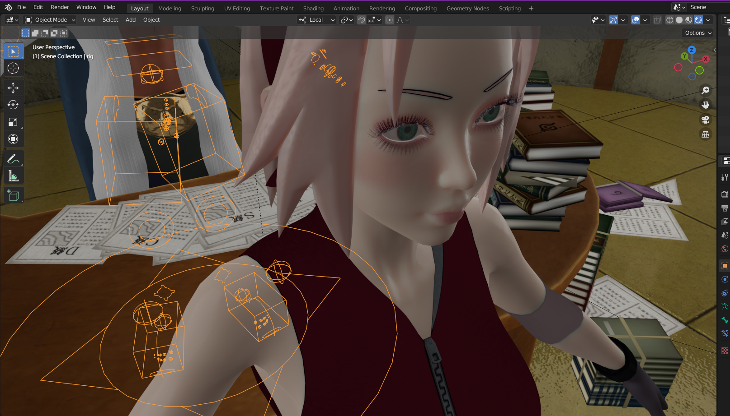
Task: Open the Object Mode dropdown
Action: (x=50, y=20)
